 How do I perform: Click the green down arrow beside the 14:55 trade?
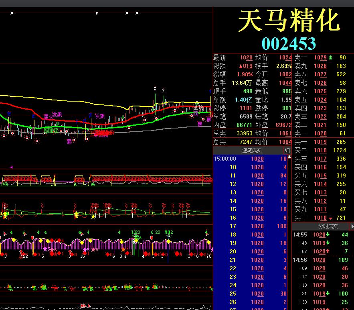pos(328,234)
